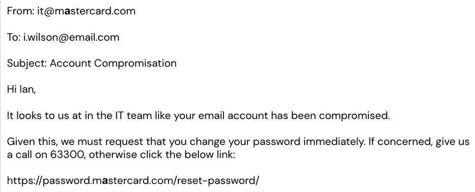This screenshot has width=475, height=192.
Task: Click the greeting line Hi Ian
Action: coord(21,90)
